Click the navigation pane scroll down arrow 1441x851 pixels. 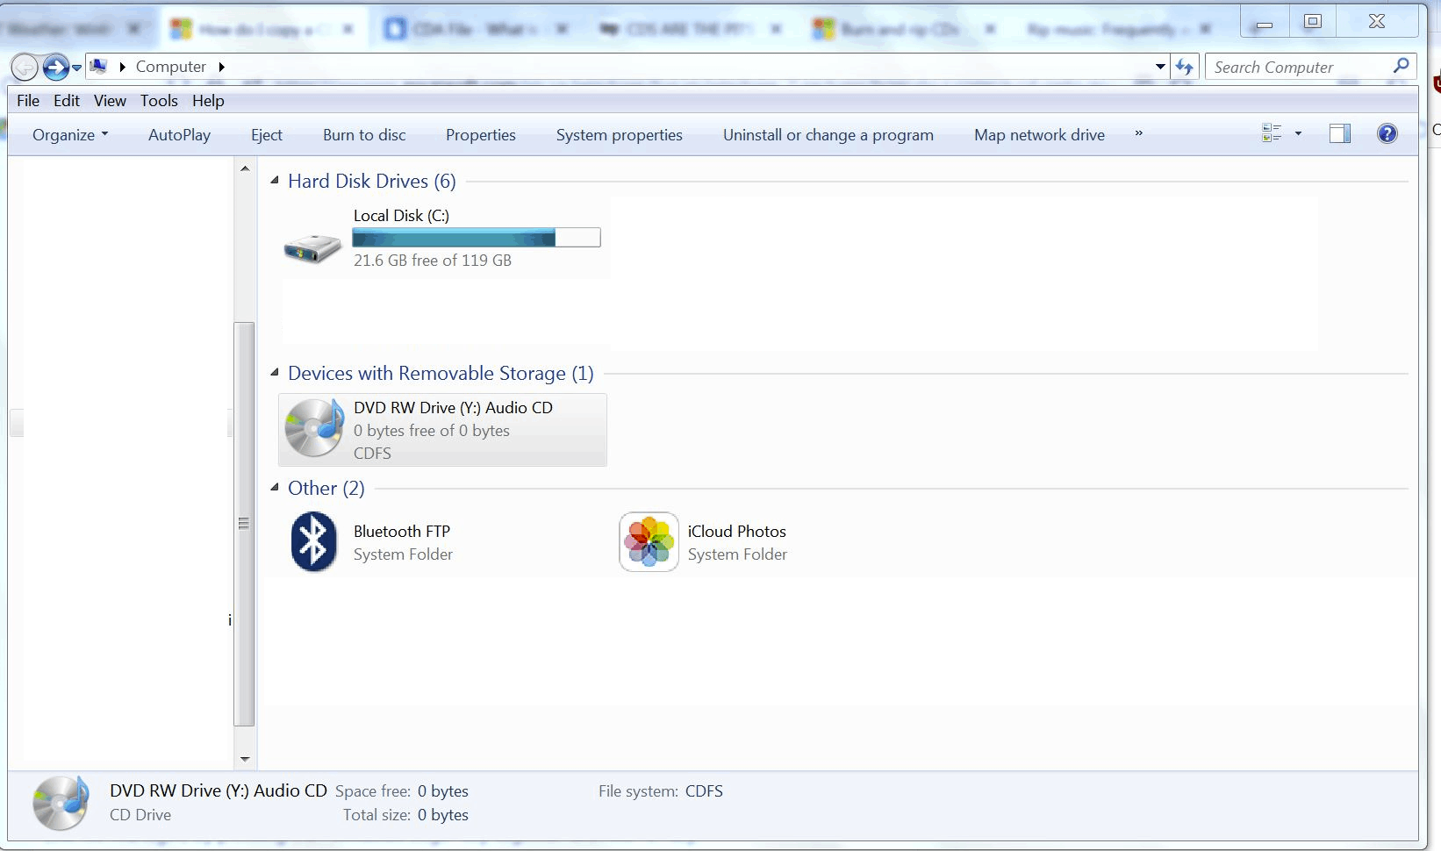(x=245, y=759)
